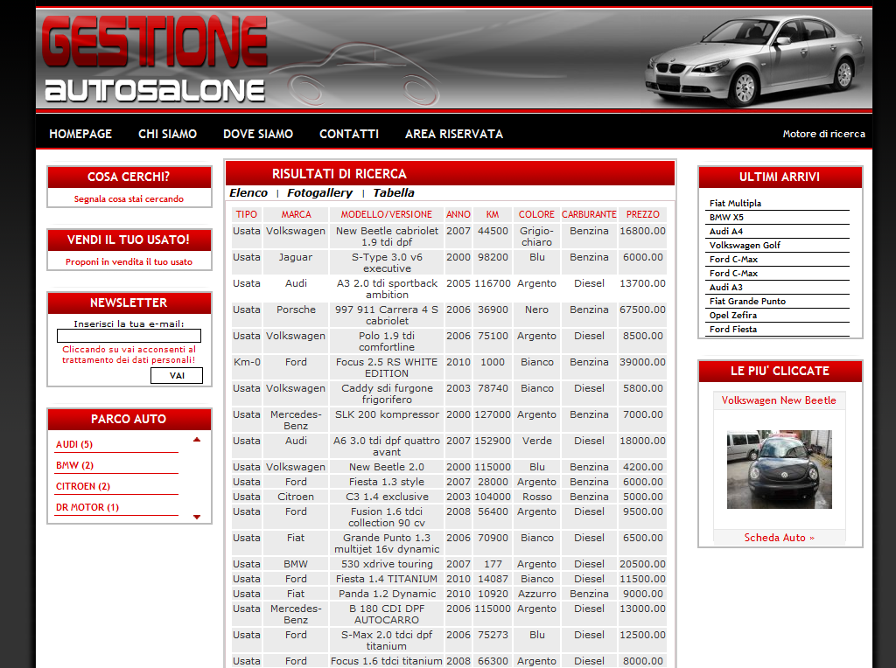Select 530 xdrive touring model cell

(387, 564)
